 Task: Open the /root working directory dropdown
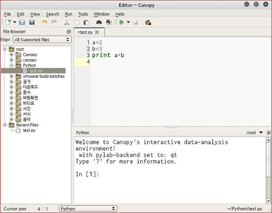(x=261, y=133)
